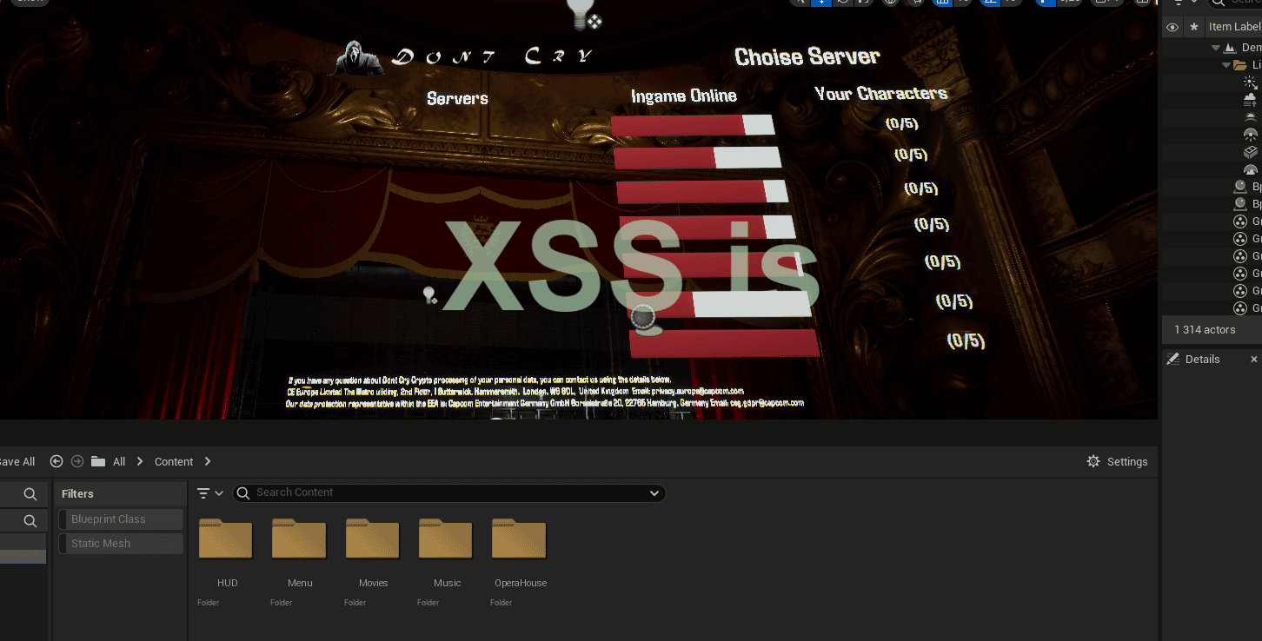Open the Details panel tab

tap(1202, 360)
